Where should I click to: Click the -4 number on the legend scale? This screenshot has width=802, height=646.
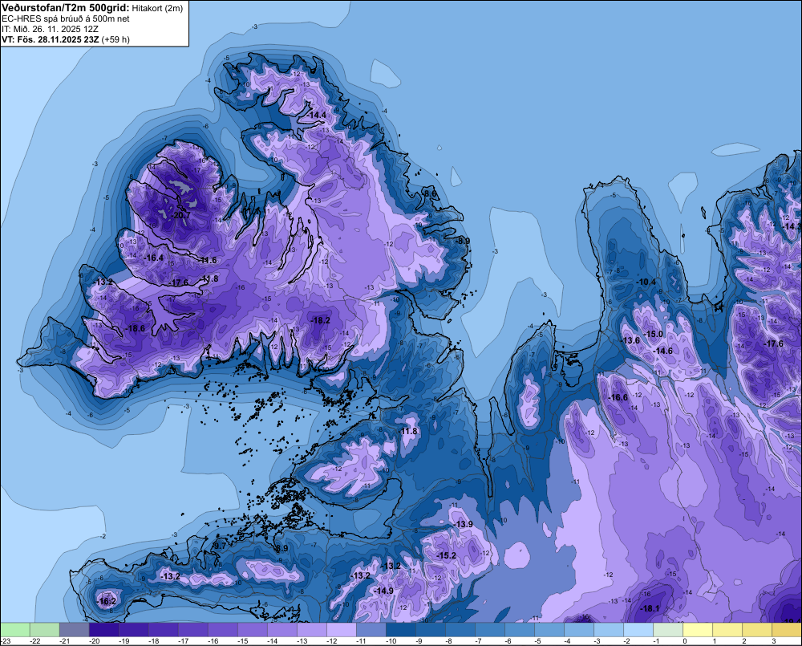(x=568, y=641)
